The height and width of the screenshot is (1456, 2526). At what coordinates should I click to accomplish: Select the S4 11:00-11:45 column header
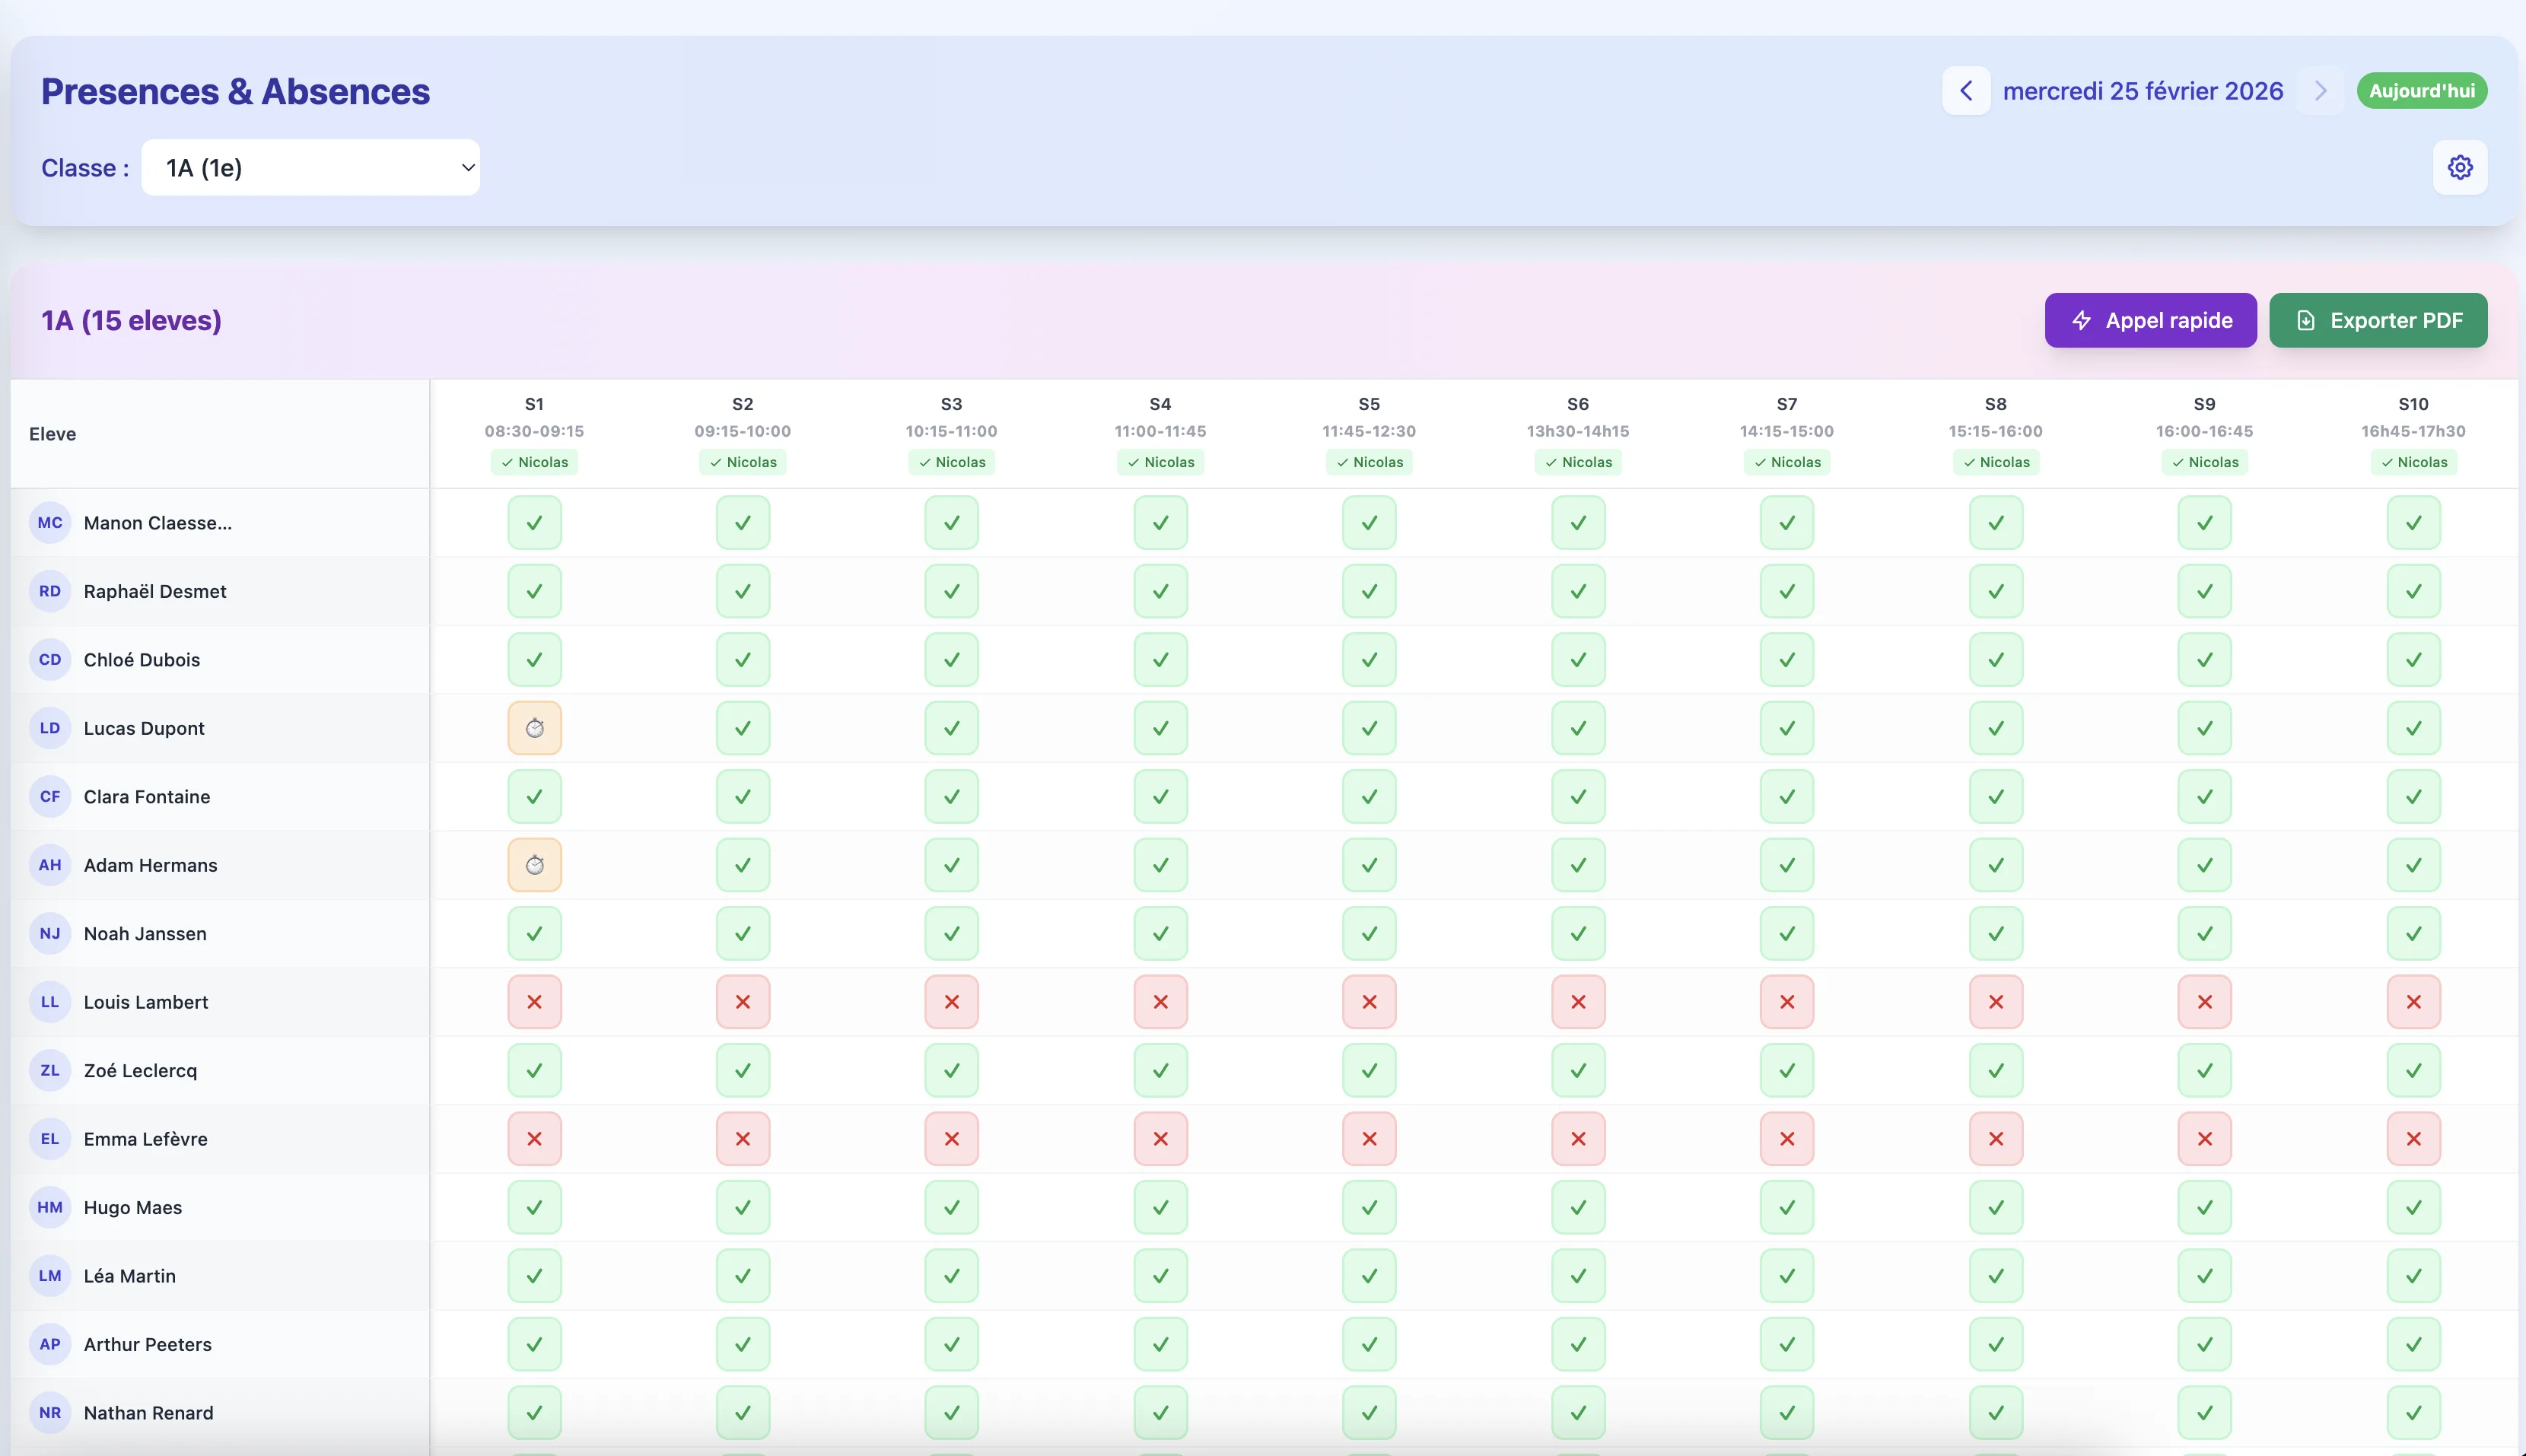[1159, 417]
